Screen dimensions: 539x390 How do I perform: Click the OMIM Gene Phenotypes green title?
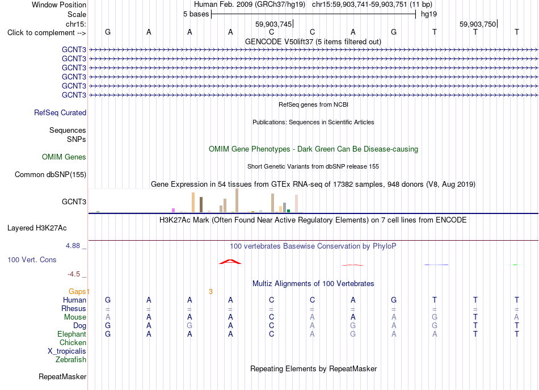click(x=314, y=149)
